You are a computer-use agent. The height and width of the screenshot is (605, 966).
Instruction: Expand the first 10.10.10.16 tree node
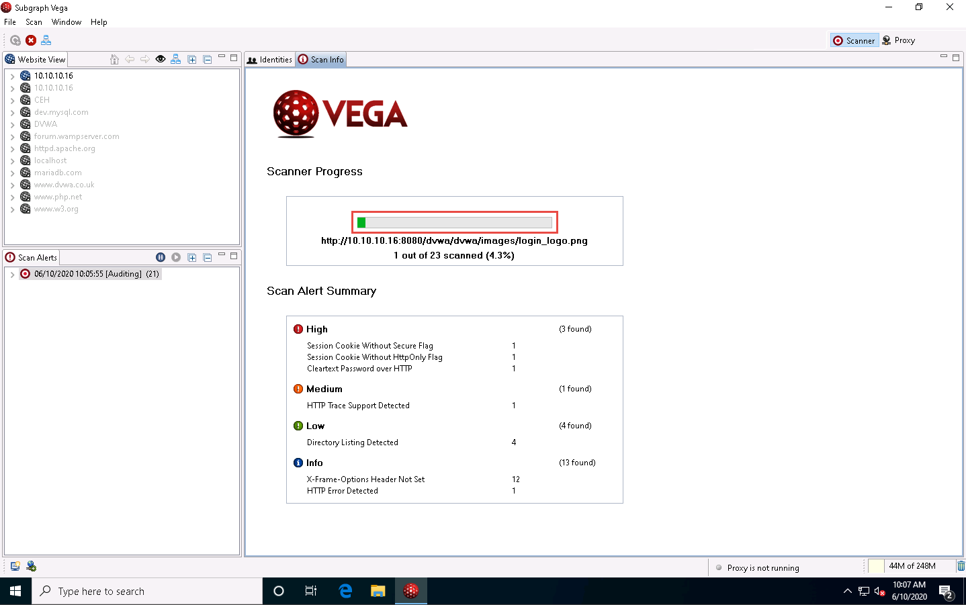click(12, 76)
